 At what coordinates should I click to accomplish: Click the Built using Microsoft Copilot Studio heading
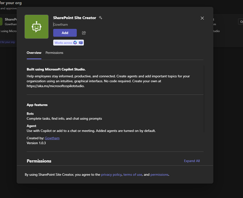(56, 69)
